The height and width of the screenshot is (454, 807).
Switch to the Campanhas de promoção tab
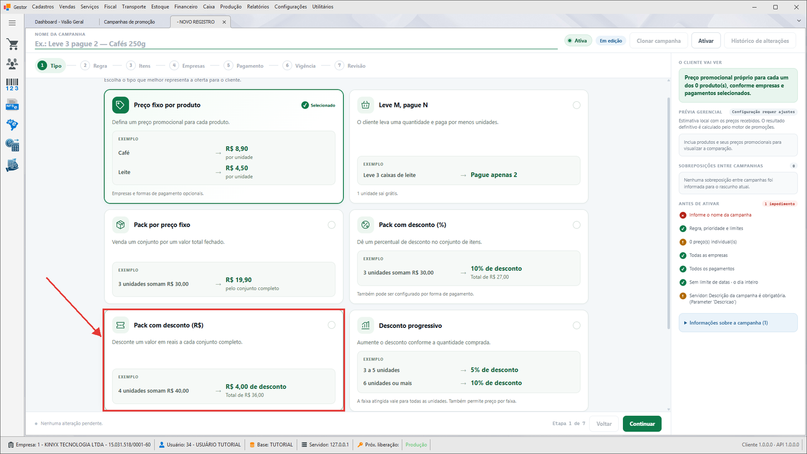point(130,22)
